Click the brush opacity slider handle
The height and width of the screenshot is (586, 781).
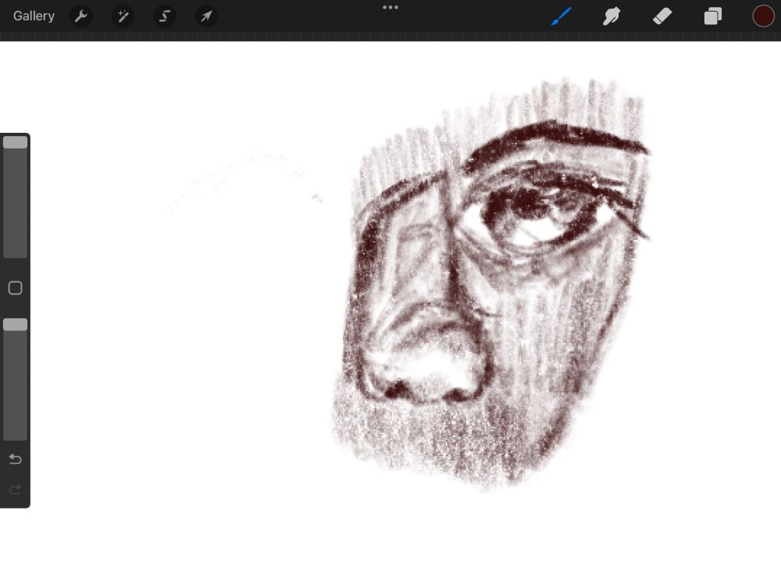point(15,325)
